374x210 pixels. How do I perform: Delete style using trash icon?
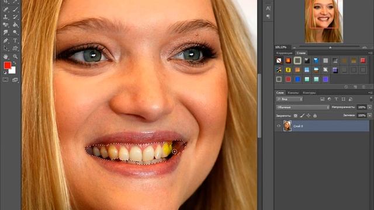(363, 87)
